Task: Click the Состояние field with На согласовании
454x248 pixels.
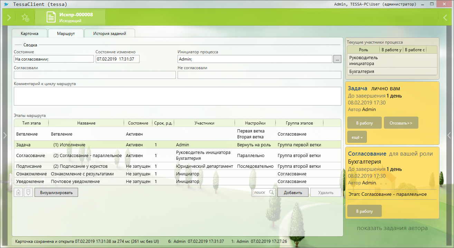Action: pos(54,59)
